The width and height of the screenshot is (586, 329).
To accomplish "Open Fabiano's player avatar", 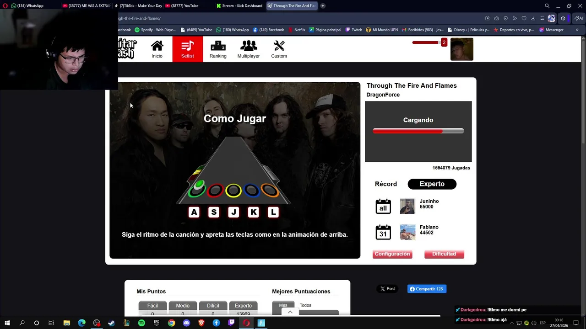I will point(407,232).
